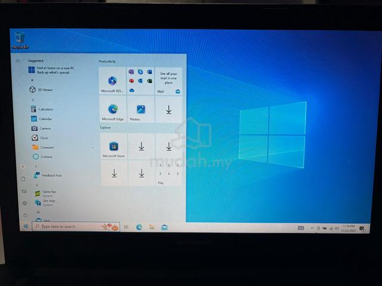
Task: Launch the Camera app
Action: (x=41, y=128)
